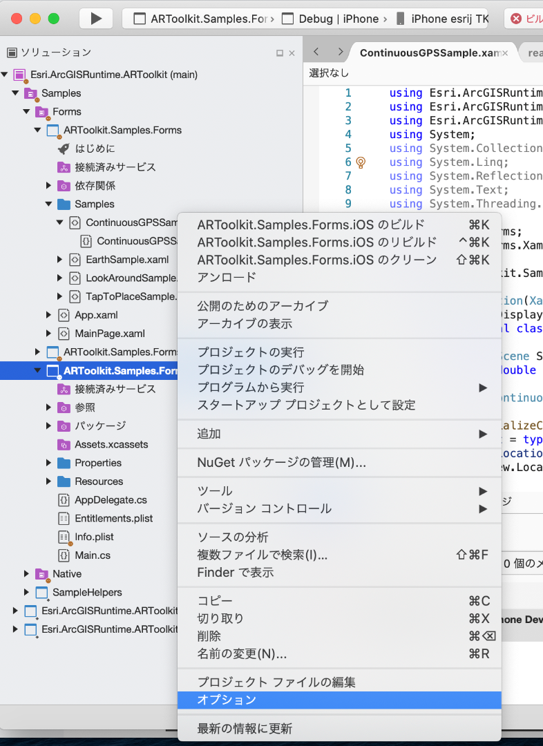Click the SampleHelpers project icon
The image size is (543, 746).
tap(42, 593)
